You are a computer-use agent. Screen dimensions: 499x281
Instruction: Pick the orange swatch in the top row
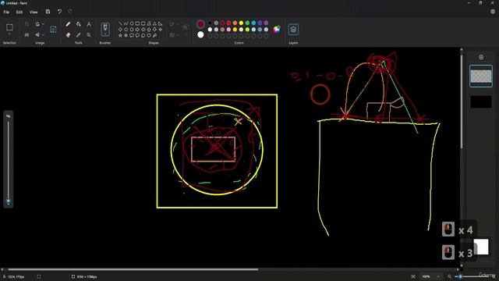[235, 23]
